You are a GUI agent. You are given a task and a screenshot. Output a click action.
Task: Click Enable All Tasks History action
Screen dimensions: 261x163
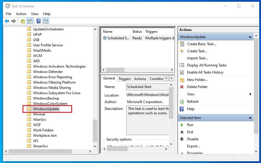pos(205,72)
